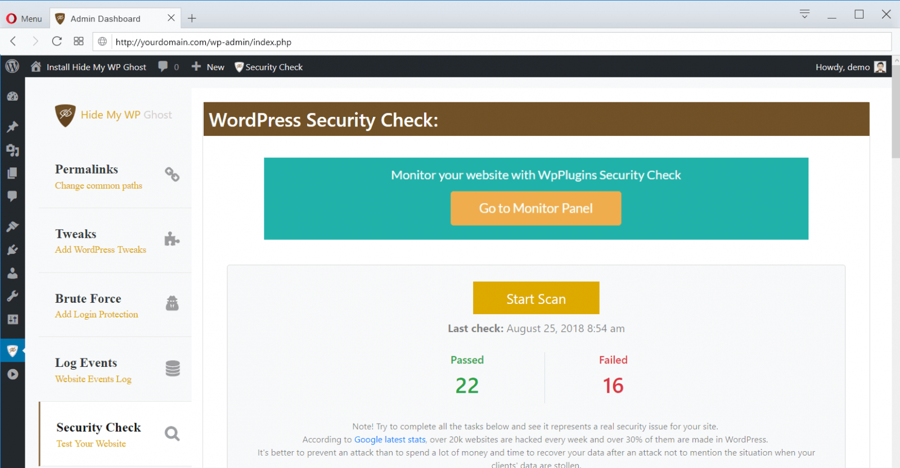900x468 pixels.
Task: Expand the New content menu
Action: tap(208, 67)
